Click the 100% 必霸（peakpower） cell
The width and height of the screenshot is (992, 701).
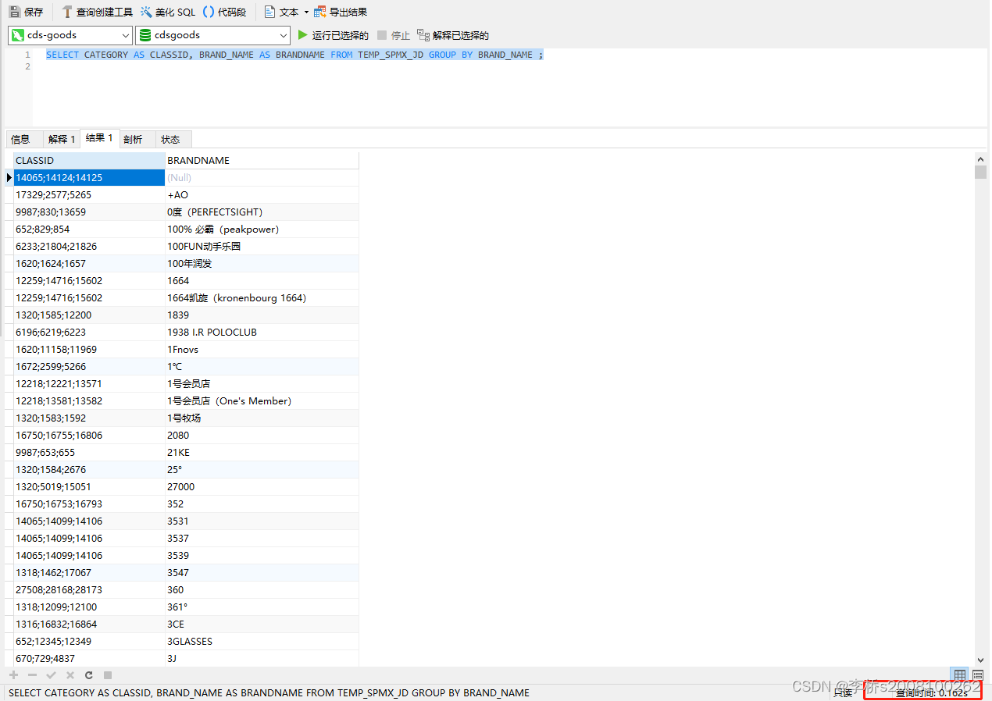pos(262,229)
